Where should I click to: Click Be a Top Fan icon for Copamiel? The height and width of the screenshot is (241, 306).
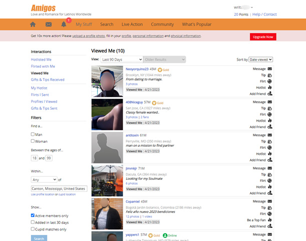click(270, 220)
